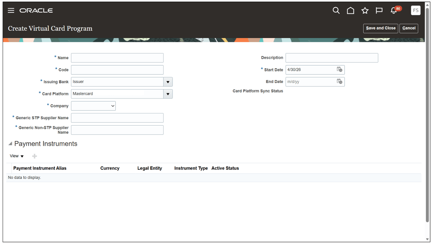Click in the Description input field
The image size is (432, 243).
pos(332,58)
